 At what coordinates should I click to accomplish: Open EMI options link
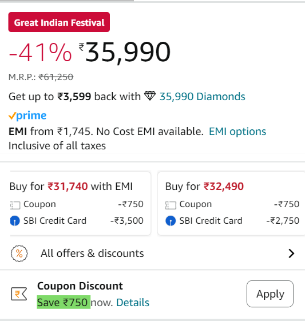click(237, 132)
